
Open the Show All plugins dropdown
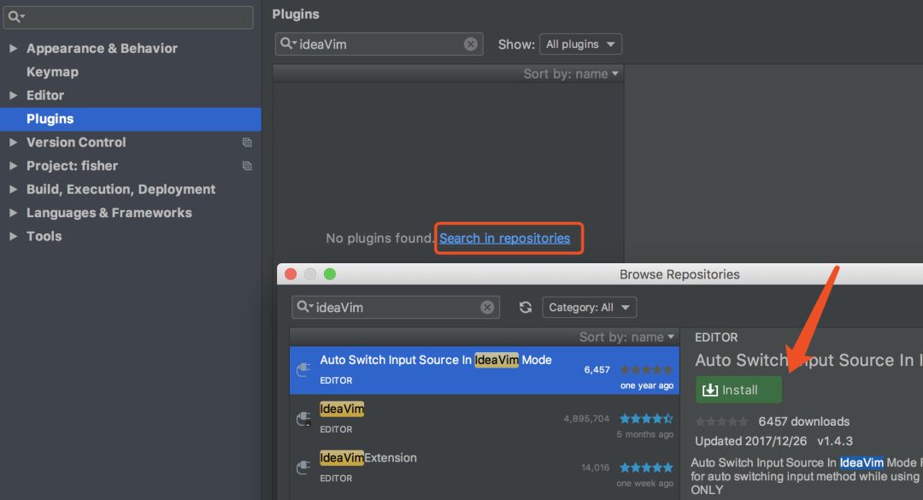pos(580,44)
